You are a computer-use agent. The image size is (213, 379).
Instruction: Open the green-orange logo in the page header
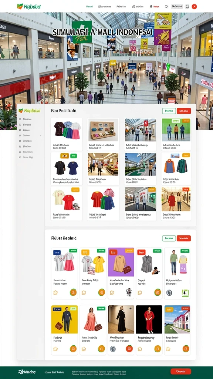coord(29,7)
